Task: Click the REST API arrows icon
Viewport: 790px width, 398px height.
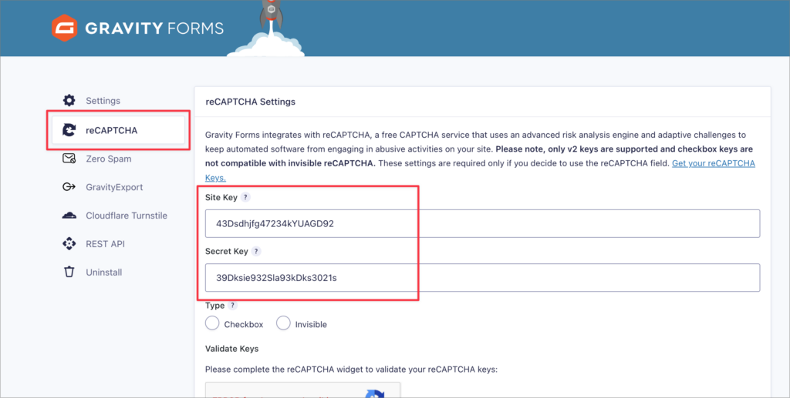Action: (x=69, y=244)
